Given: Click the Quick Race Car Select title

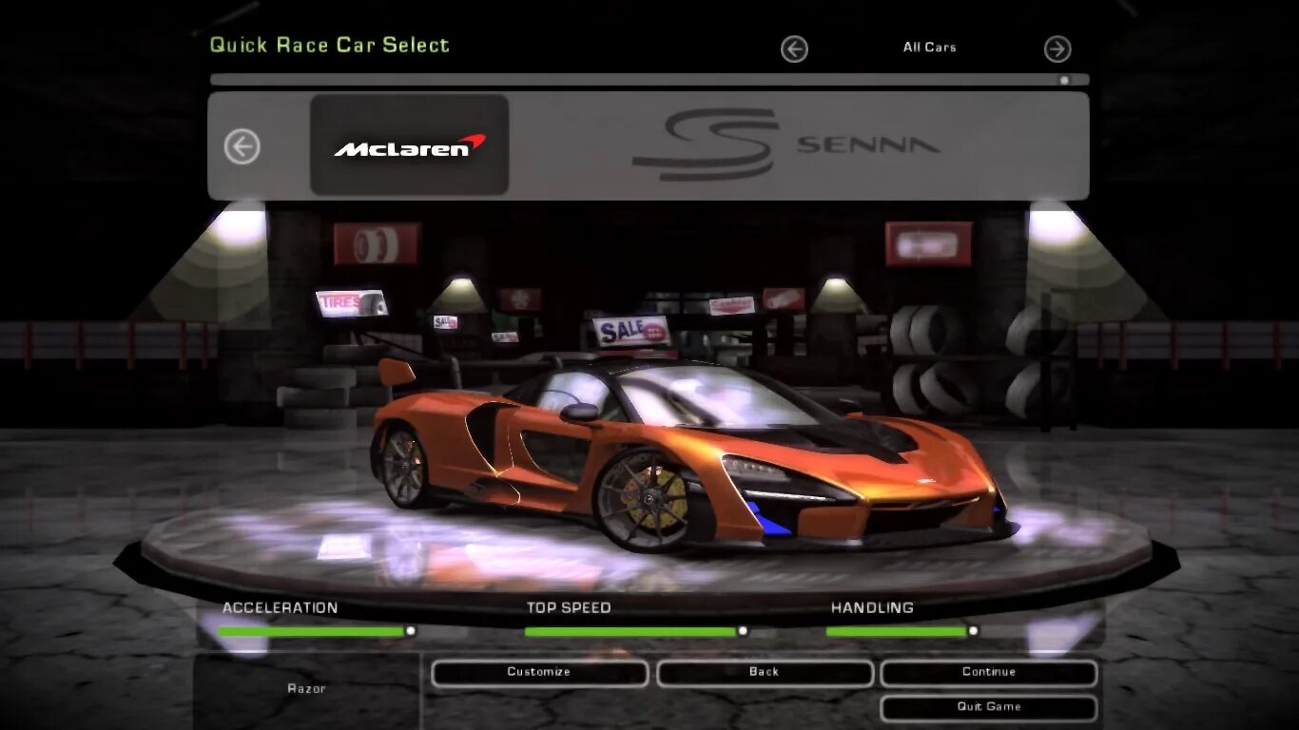Looking at the screenshot, I should (x=329, y=45).
